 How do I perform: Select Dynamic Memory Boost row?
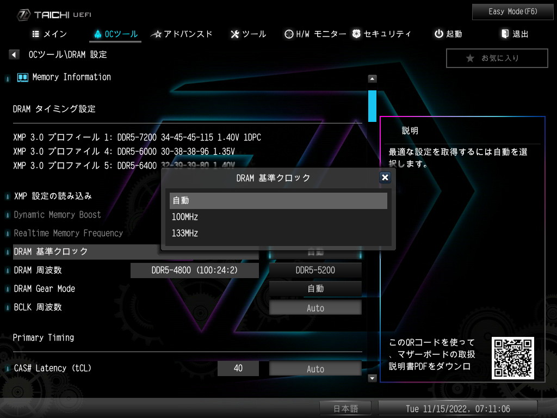pos(57,214)
